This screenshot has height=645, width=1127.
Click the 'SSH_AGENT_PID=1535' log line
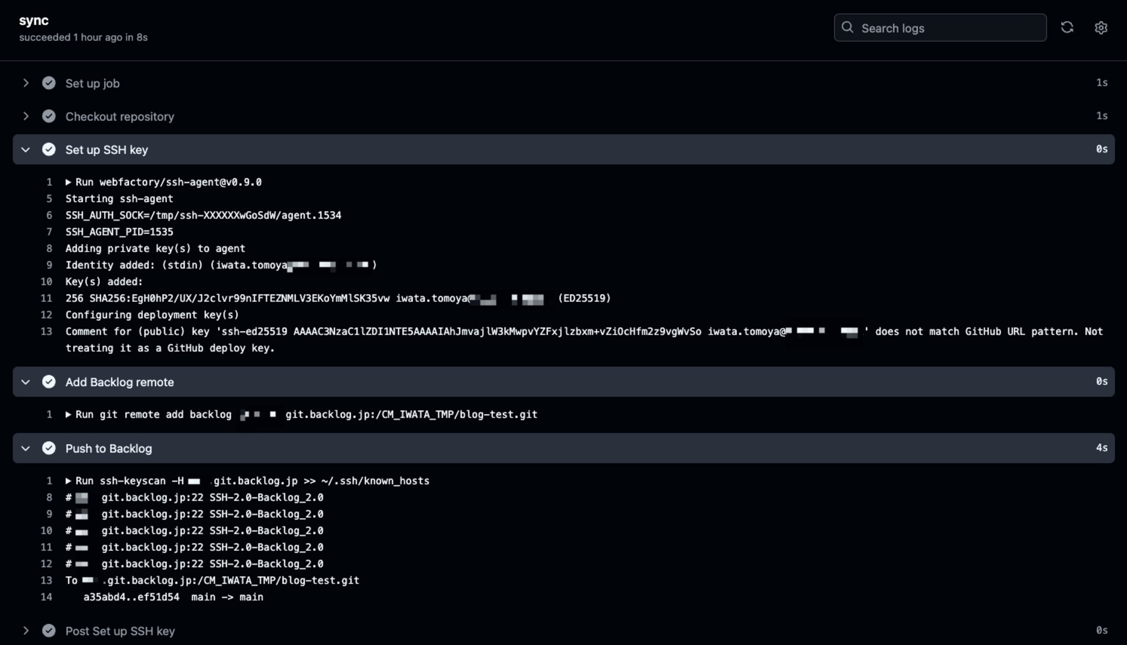tap(119, 232)
